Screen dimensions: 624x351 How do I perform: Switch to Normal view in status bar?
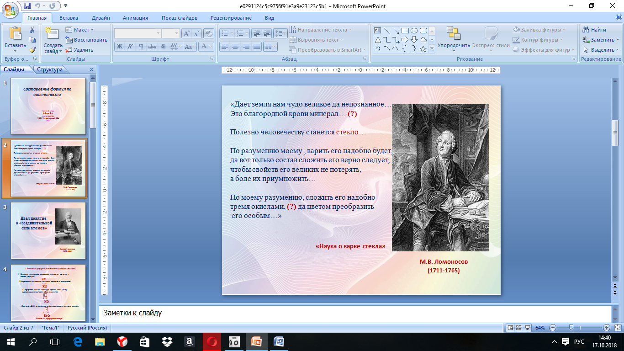coord(510,328)
